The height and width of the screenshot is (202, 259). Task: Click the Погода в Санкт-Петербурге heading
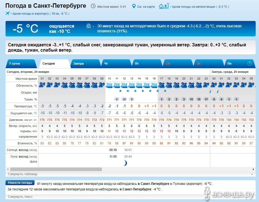click(46, 6)
